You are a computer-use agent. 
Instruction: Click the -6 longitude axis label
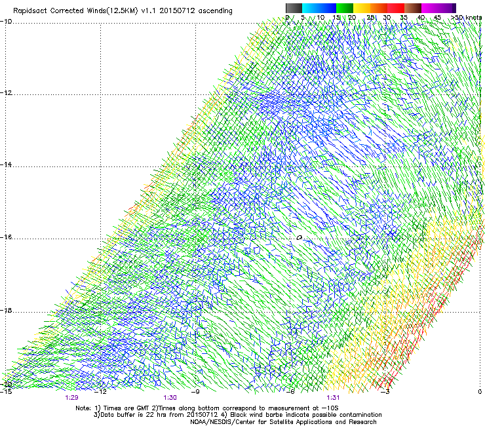290,392
